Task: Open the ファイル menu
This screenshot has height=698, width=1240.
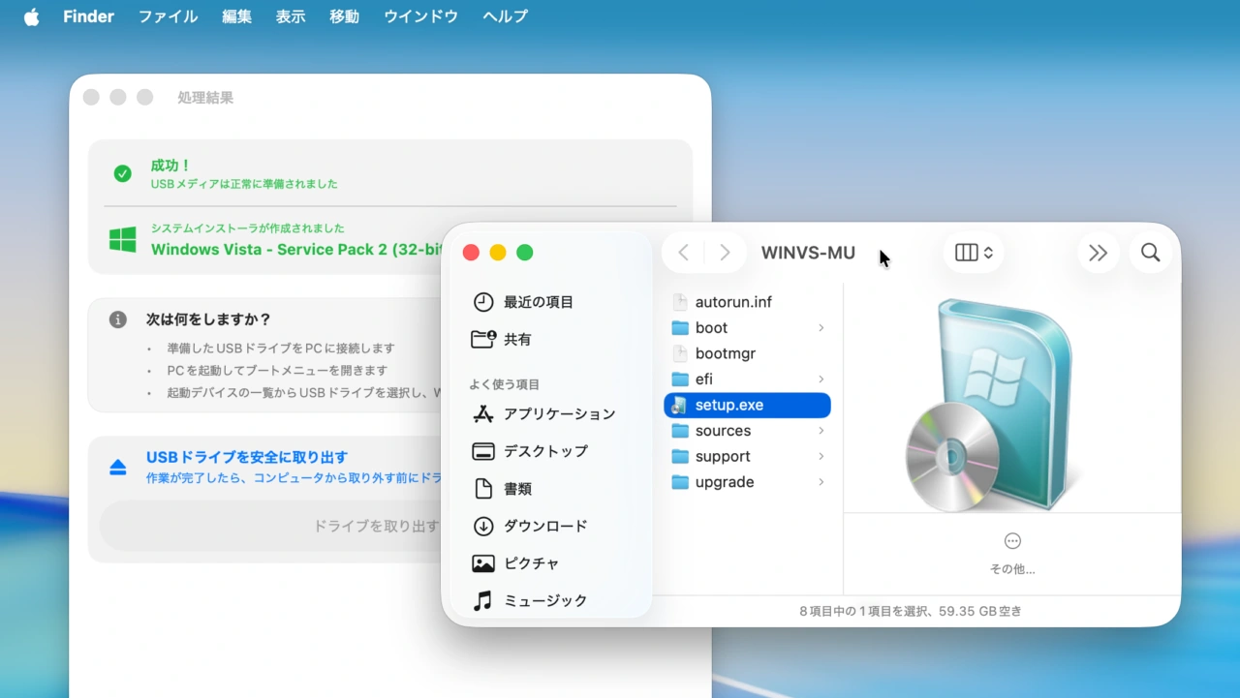Action: point(168,16)
